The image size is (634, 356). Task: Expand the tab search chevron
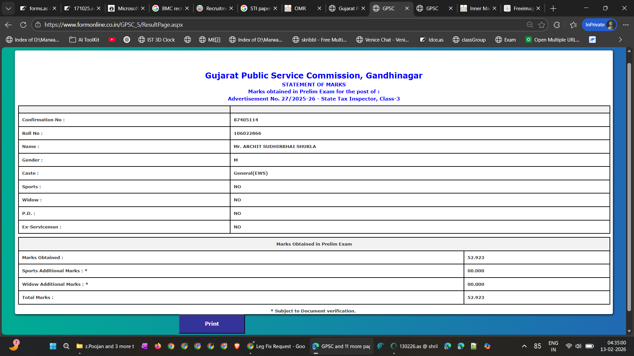point(8,8)
